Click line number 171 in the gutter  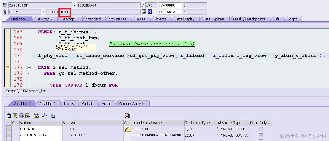coord(18,56)
